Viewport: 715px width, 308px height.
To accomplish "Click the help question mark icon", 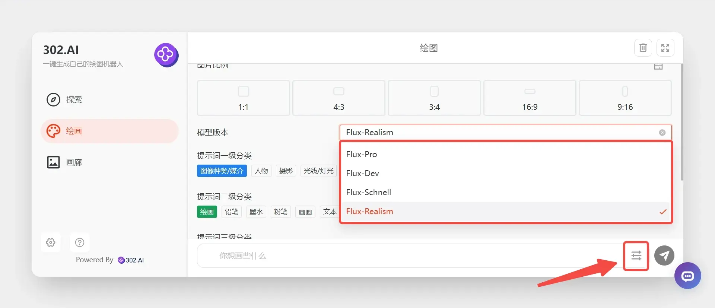I will tap(80, 242).
